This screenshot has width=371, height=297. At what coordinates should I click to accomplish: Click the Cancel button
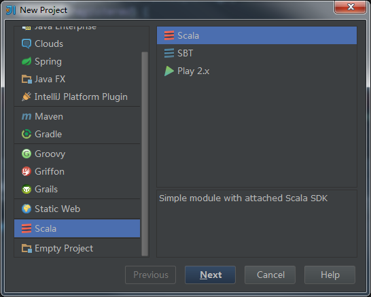tap(270, 275)
